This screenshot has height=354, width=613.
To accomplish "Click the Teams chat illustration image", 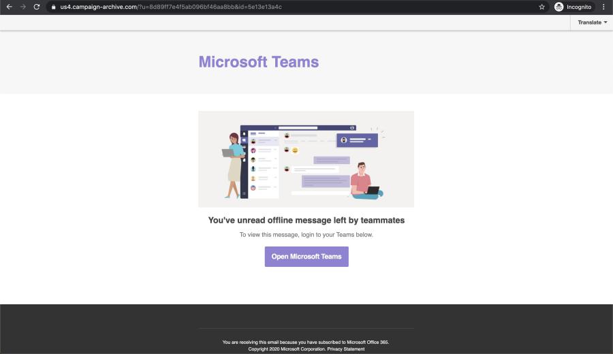I will 306,159.
